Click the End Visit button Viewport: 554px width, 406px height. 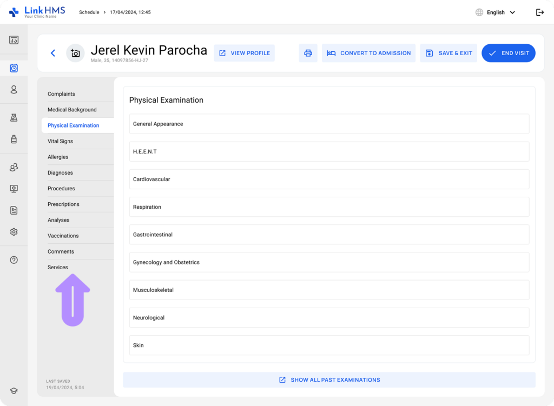point(508,53)
